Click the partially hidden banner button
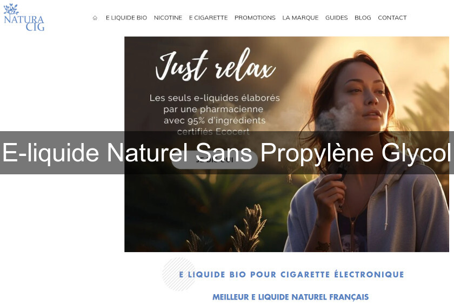Screen dimensions: 454x306 coord(215,161)
